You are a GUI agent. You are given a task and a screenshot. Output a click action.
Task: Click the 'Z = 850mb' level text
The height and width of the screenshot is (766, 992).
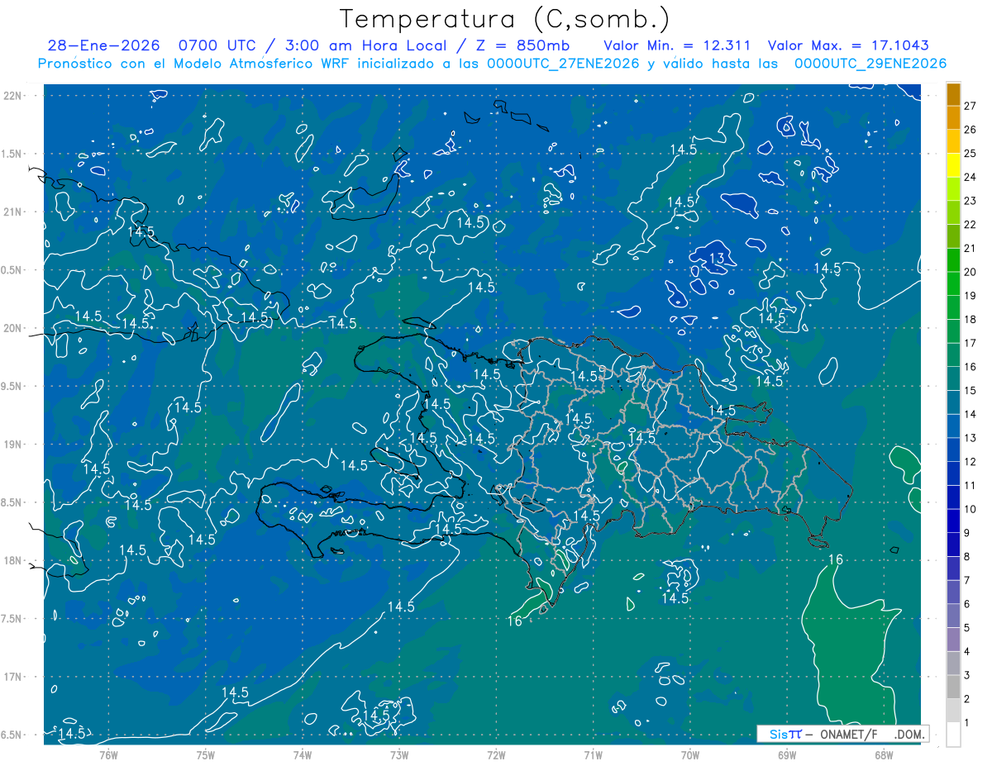[x=522, y=45]
